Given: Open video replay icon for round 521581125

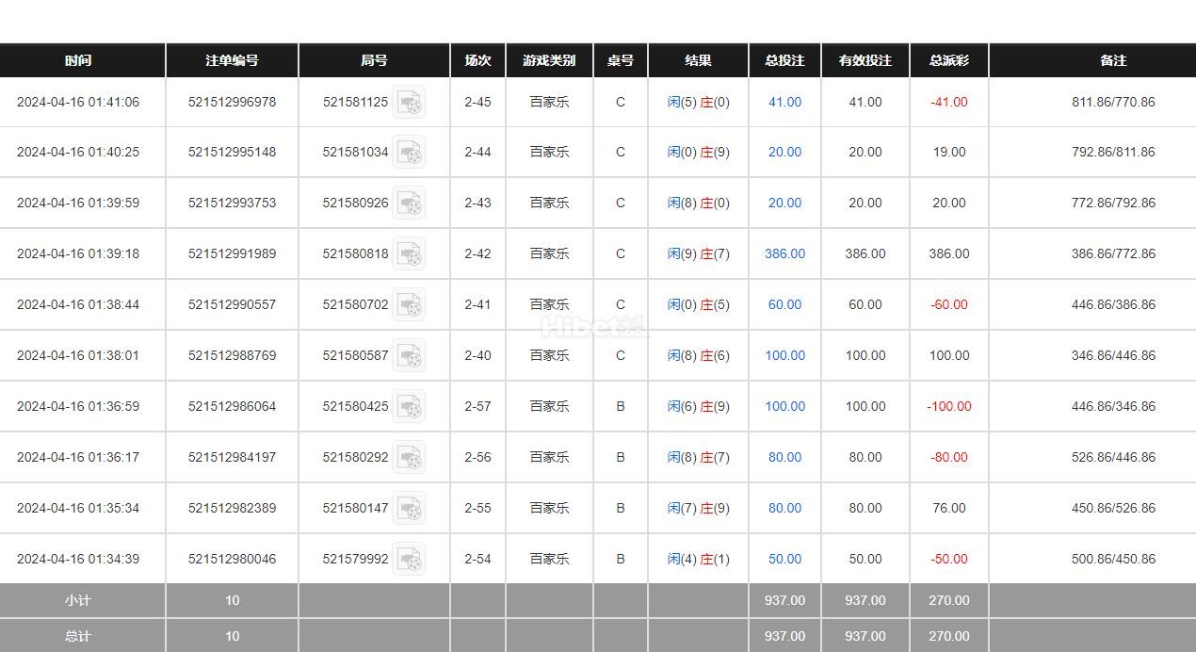Looking at the screenshot, I should (x=409, y=102).
